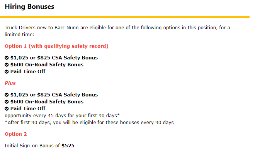The image size is (255, 167).
Task: Click the "opportunity every 45 days" line
Action: [x=62, y=116]
